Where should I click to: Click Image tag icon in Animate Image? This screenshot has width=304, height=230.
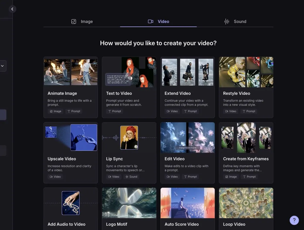point(51,111)
